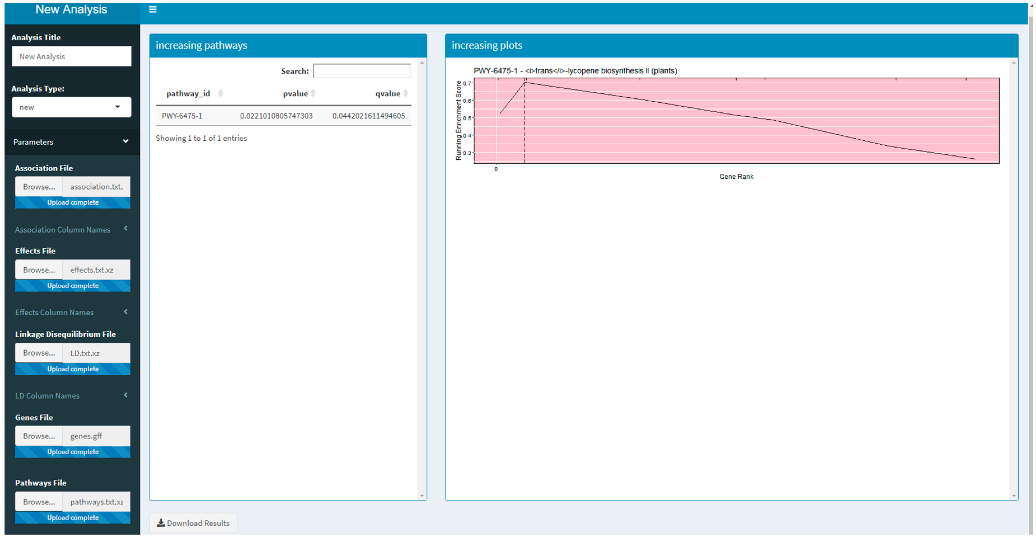Sort table by pathway_id column arrows
This screenshot has width=1036, height=539.
(220, 93)
